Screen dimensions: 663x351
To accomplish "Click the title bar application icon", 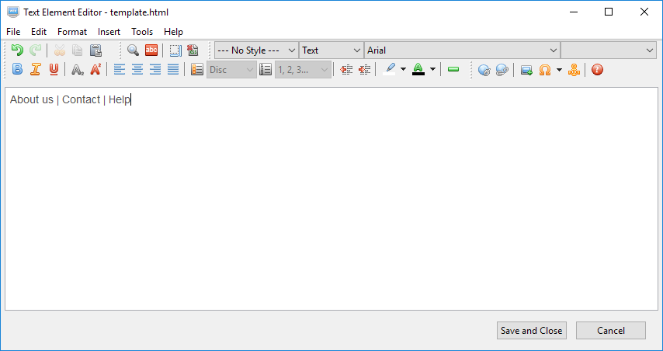I will pyautogui.click(x=12, y=12).
